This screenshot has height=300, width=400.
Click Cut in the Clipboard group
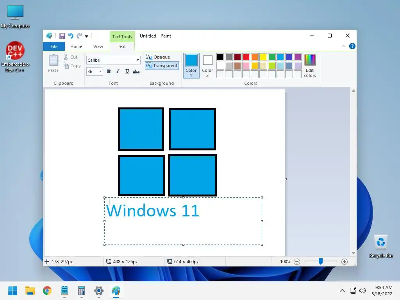pyautogui.click(x=71, y=57)
